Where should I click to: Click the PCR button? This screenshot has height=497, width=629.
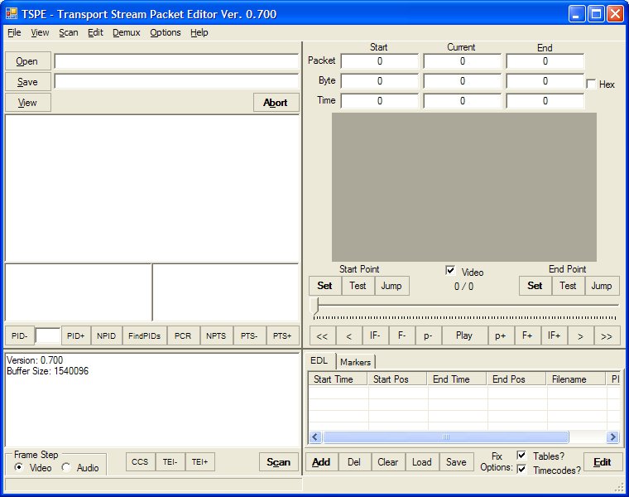(x=184, y=335)
